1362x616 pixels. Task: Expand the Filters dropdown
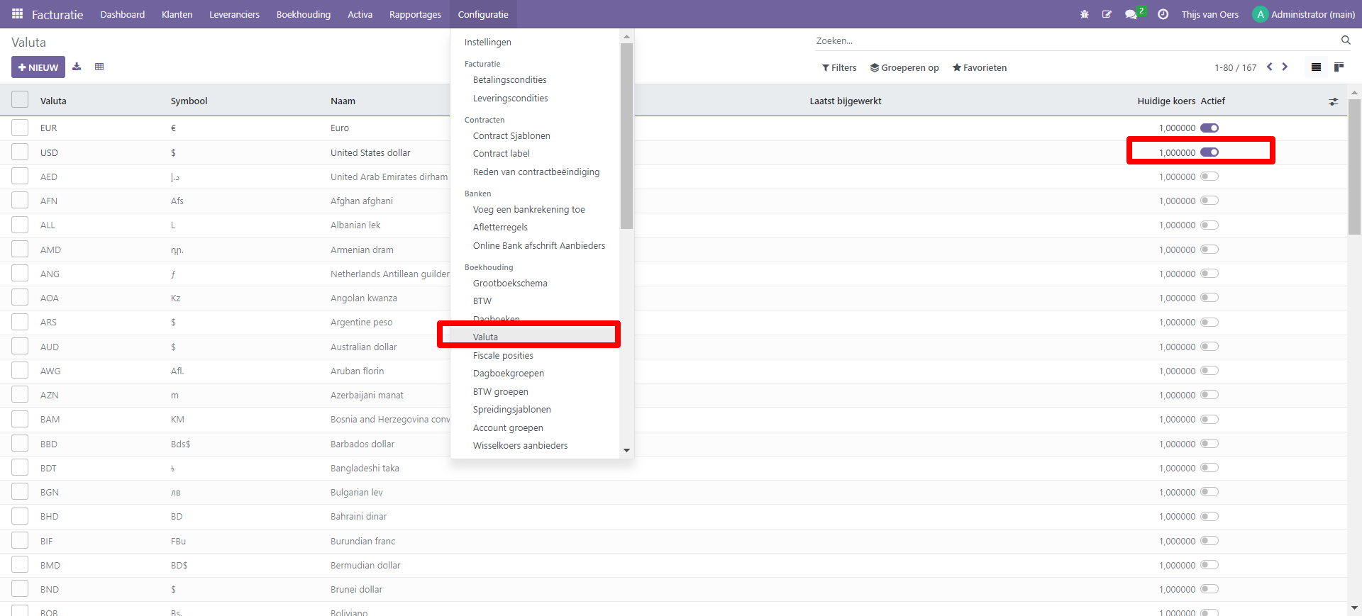tap(839, 68)
